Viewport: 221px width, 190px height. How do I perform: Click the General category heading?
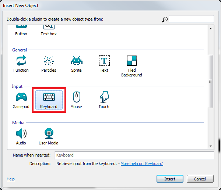(20, 50)
